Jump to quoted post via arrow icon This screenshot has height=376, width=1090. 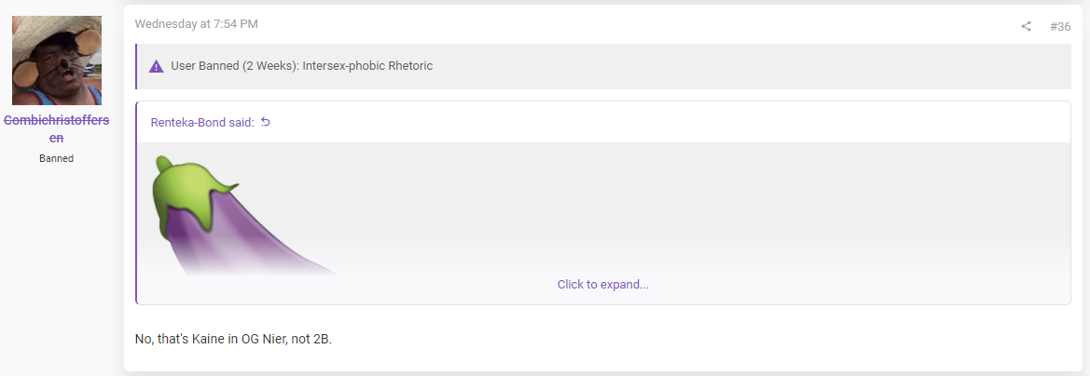(265, 122)
